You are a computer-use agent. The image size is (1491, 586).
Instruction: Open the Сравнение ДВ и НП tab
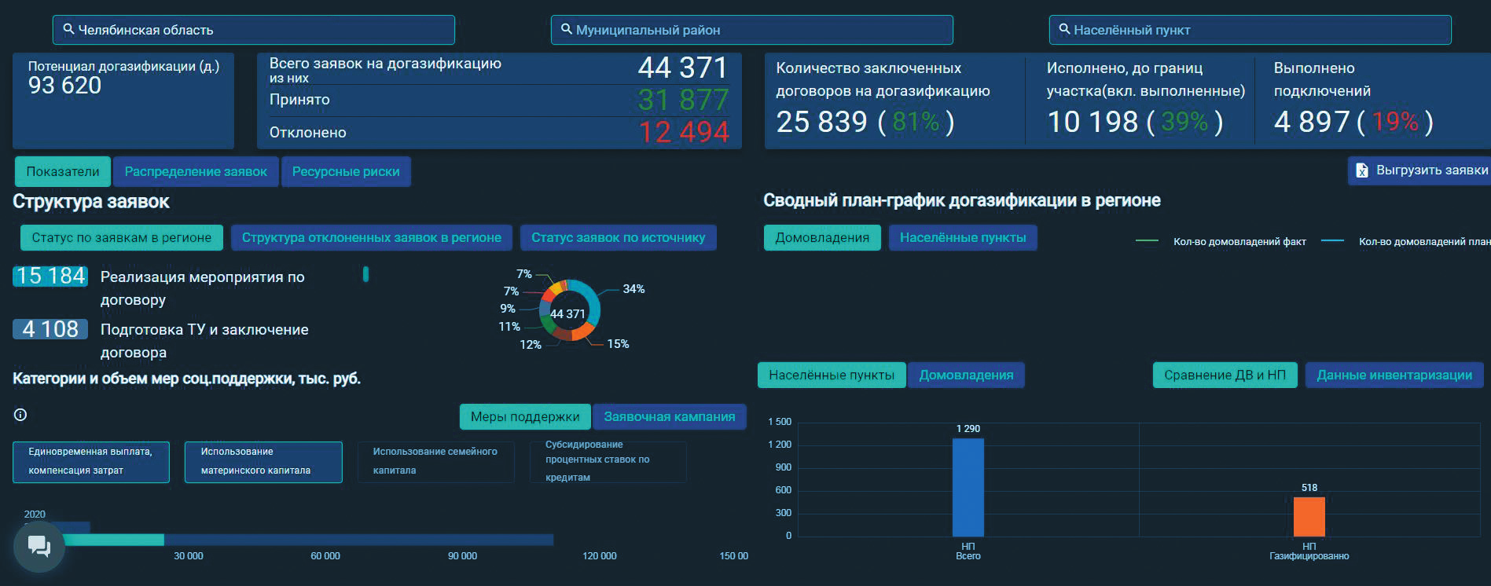click(1225, 375)
